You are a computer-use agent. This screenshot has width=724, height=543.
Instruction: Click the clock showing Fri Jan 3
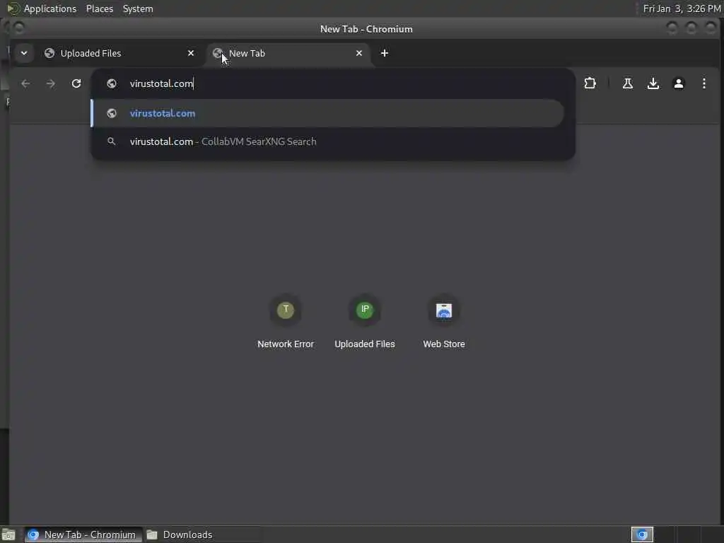pos(682,8)
